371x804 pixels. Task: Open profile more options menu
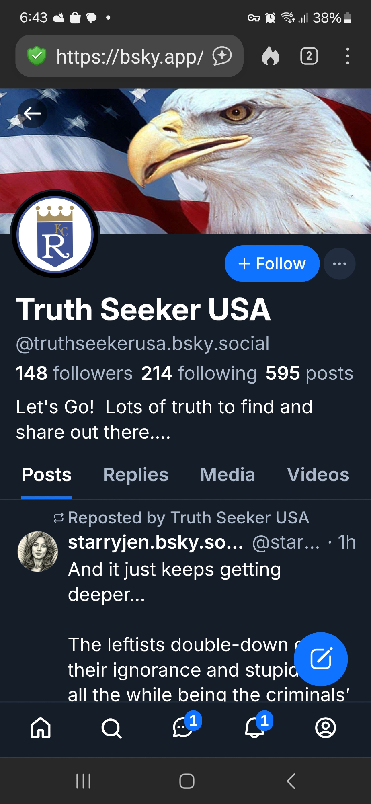[x=340, y=264]
